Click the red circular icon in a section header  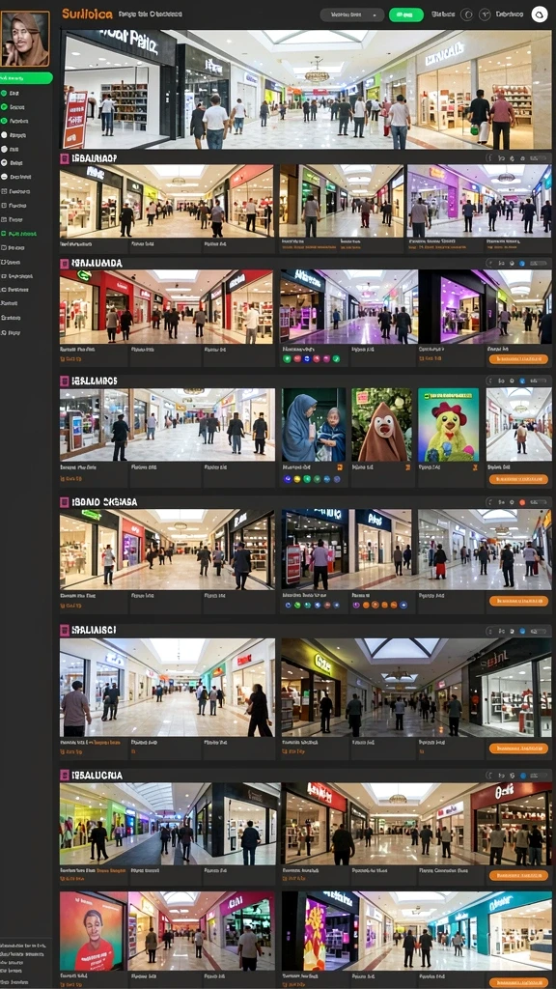pyautogui.click(x=522, y=502)
